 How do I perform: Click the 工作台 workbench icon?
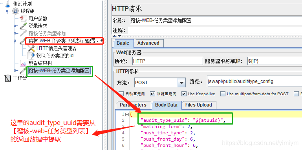[8, 78]
